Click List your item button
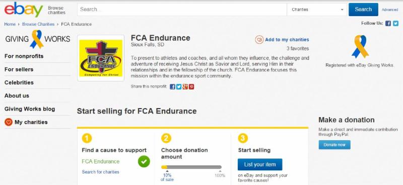The height and width of the screenshot is (185, 403). tap(260, 164)
